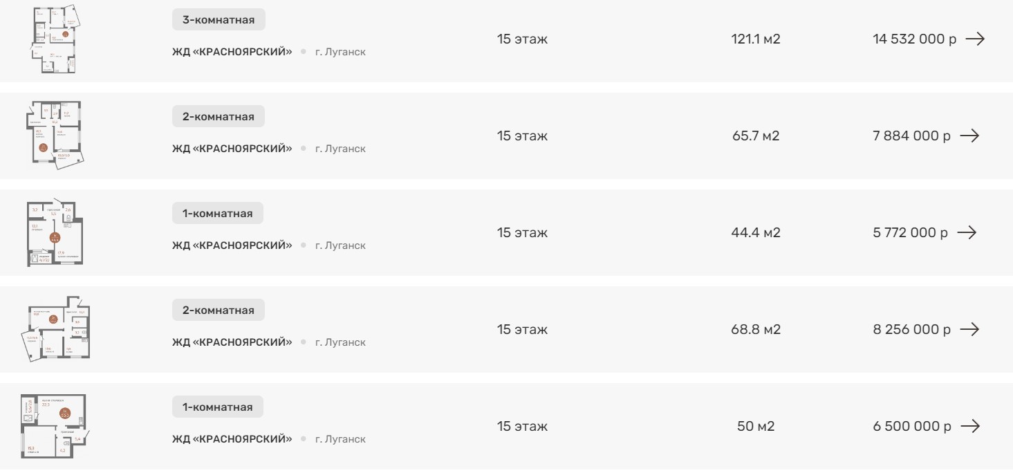Open ЖД «КРАСНОЯРСКИЙ» link in 121.1 м2 listing

(232, 52)
